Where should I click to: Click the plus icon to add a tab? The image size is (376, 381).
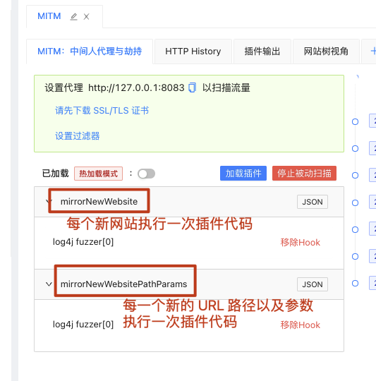(373, 51)
